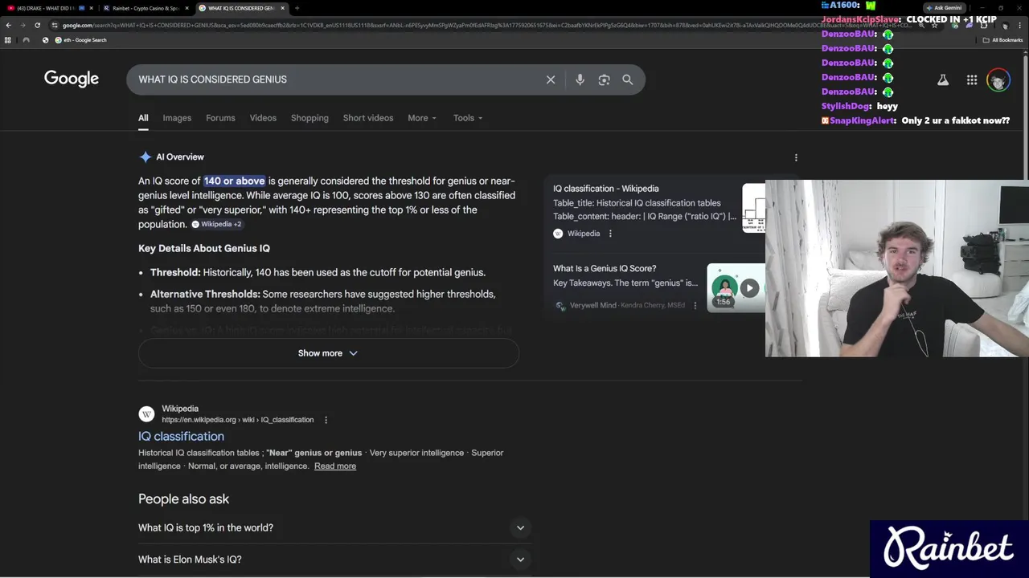Switch to Shopping results

[x=310, y=118]
